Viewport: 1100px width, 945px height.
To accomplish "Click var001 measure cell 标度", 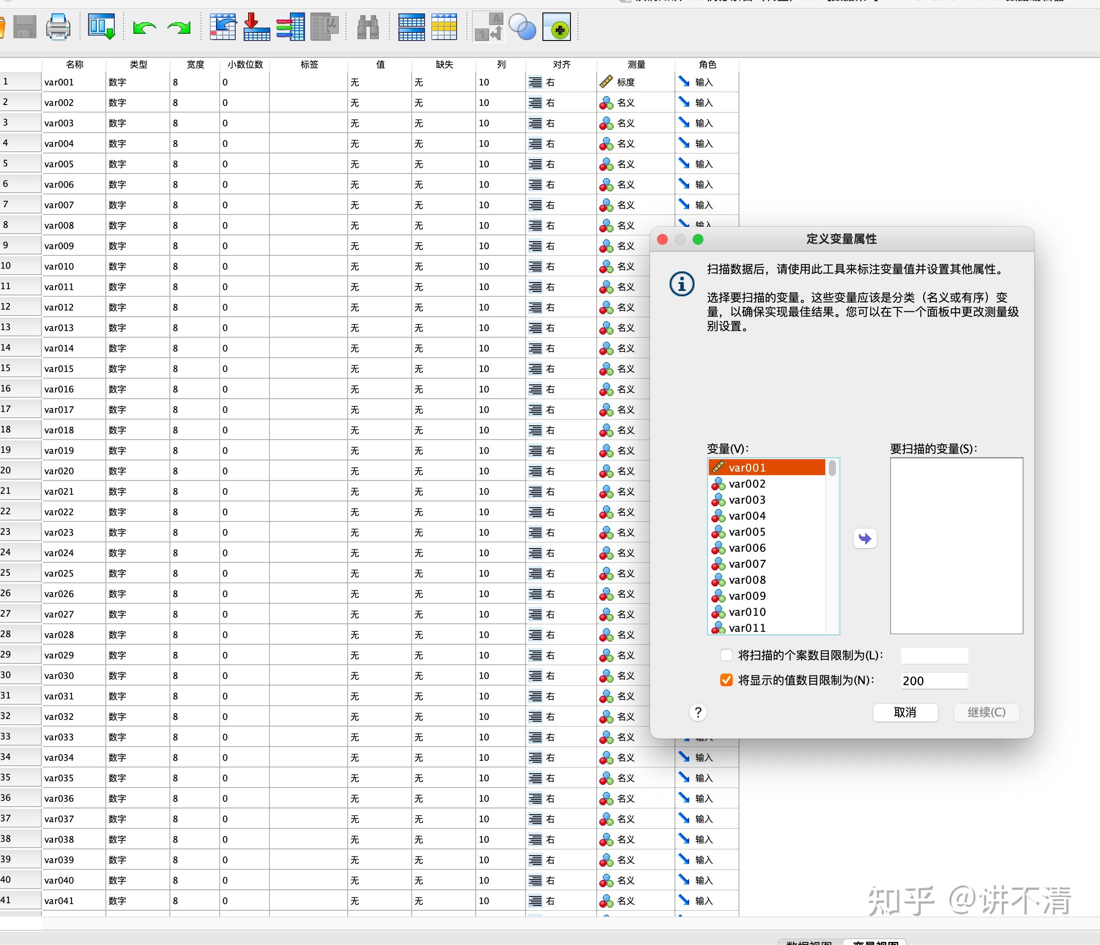I will [x=626, y=82].
